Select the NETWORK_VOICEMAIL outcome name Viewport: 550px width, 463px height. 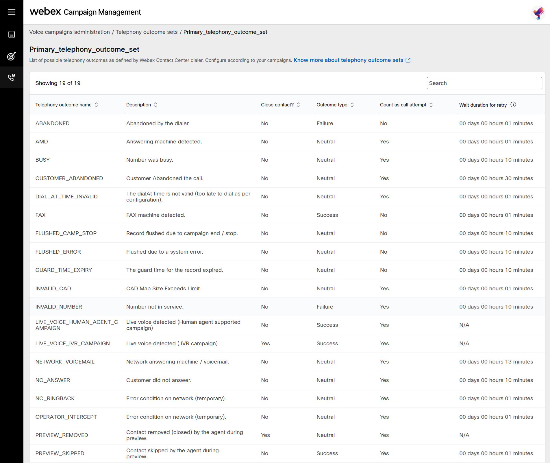tap(65, 362)
